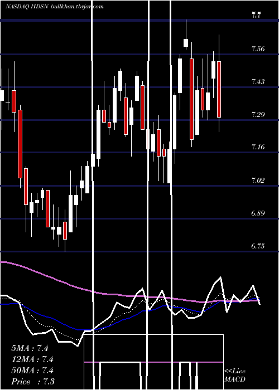Click the 7.56 price axis label
Image resolution: width=279 pixels, height=390 pixels.
258,49
